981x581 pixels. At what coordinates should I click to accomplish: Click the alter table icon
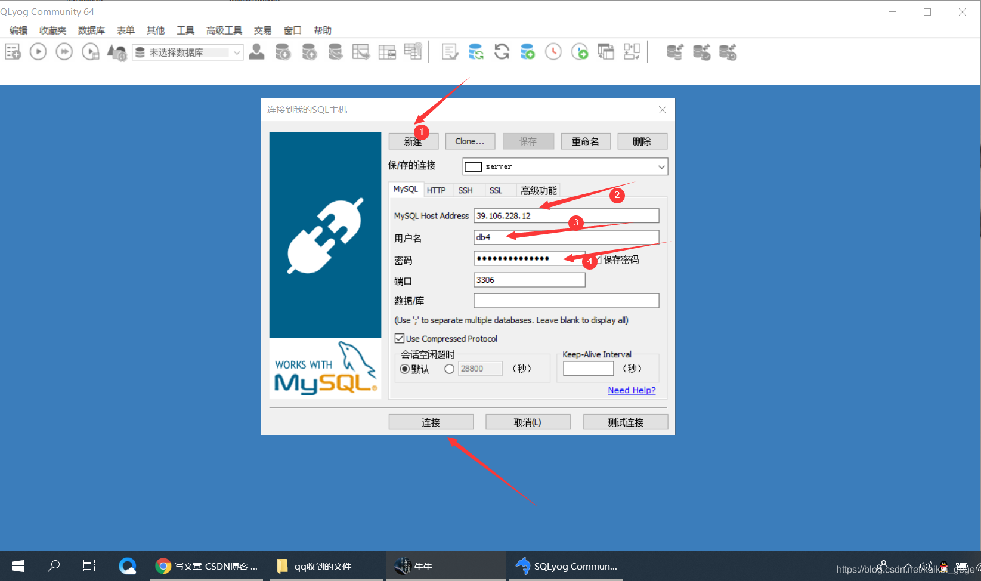coord(387,52)
